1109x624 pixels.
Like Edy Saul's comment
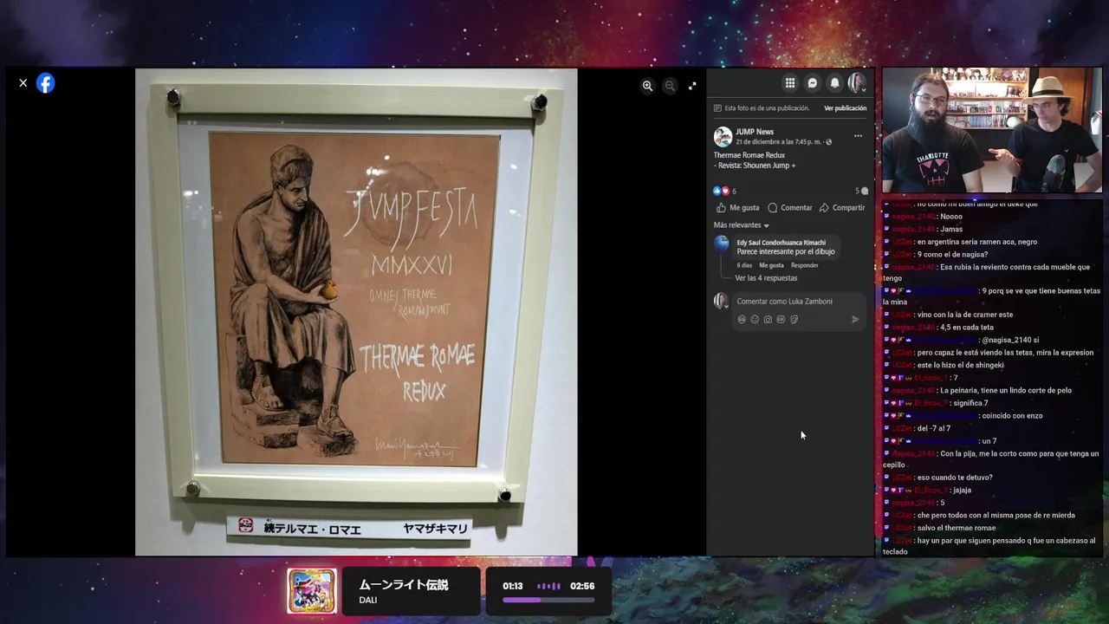(771, 265)
